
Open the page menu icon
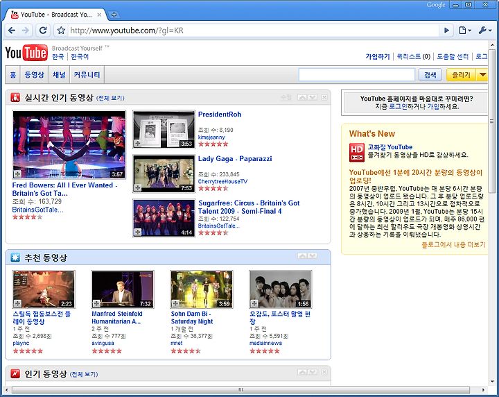pos(464,31)
